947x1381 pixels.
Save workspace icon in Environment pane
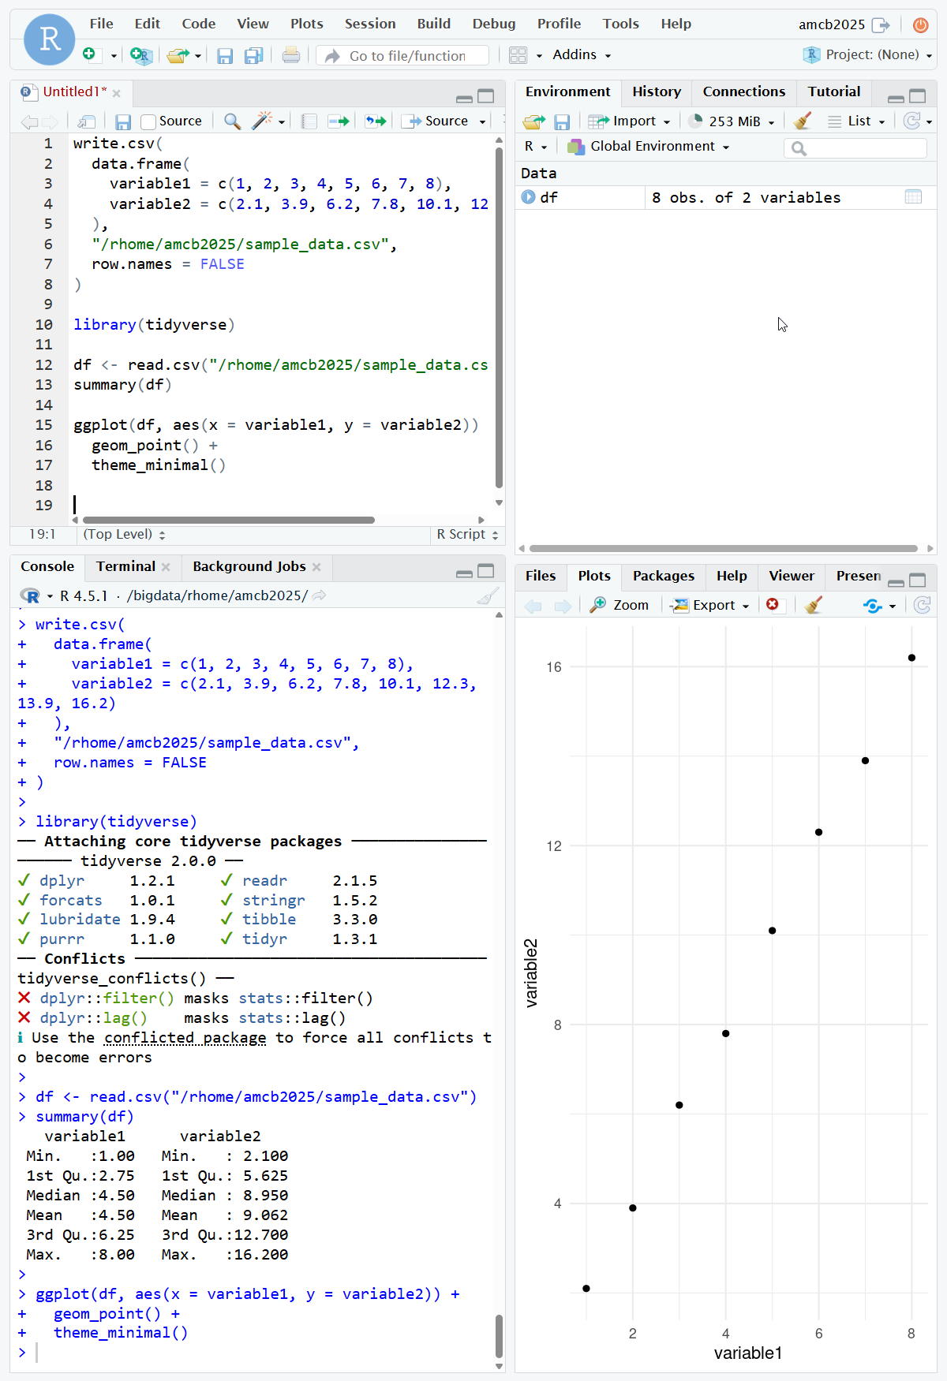(x=562, y=121)
